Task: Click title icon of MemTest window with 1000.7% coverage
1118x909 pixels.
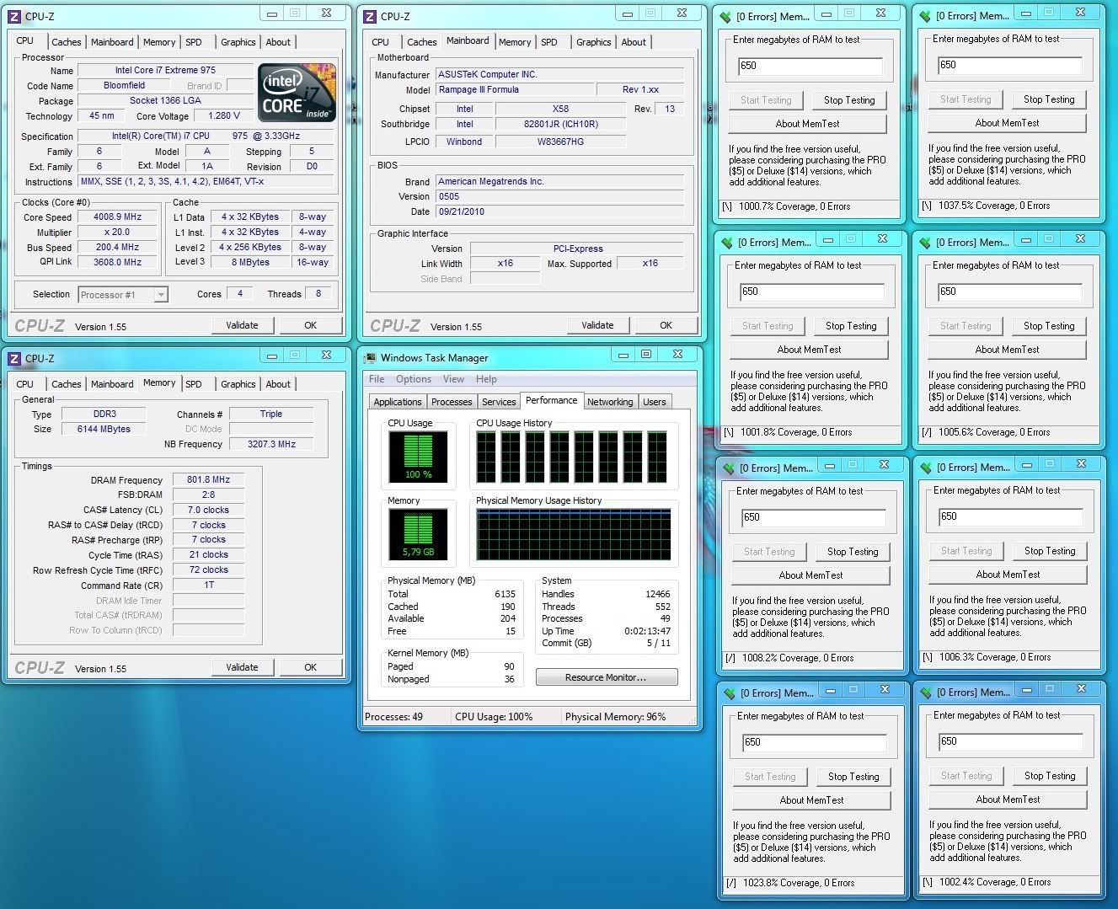Action: pos(725,16)
